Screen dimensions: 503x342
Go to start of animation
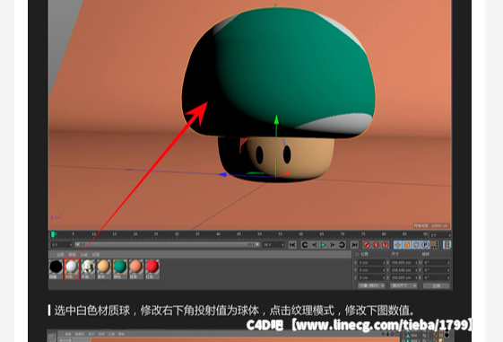[x=292, y=245]
